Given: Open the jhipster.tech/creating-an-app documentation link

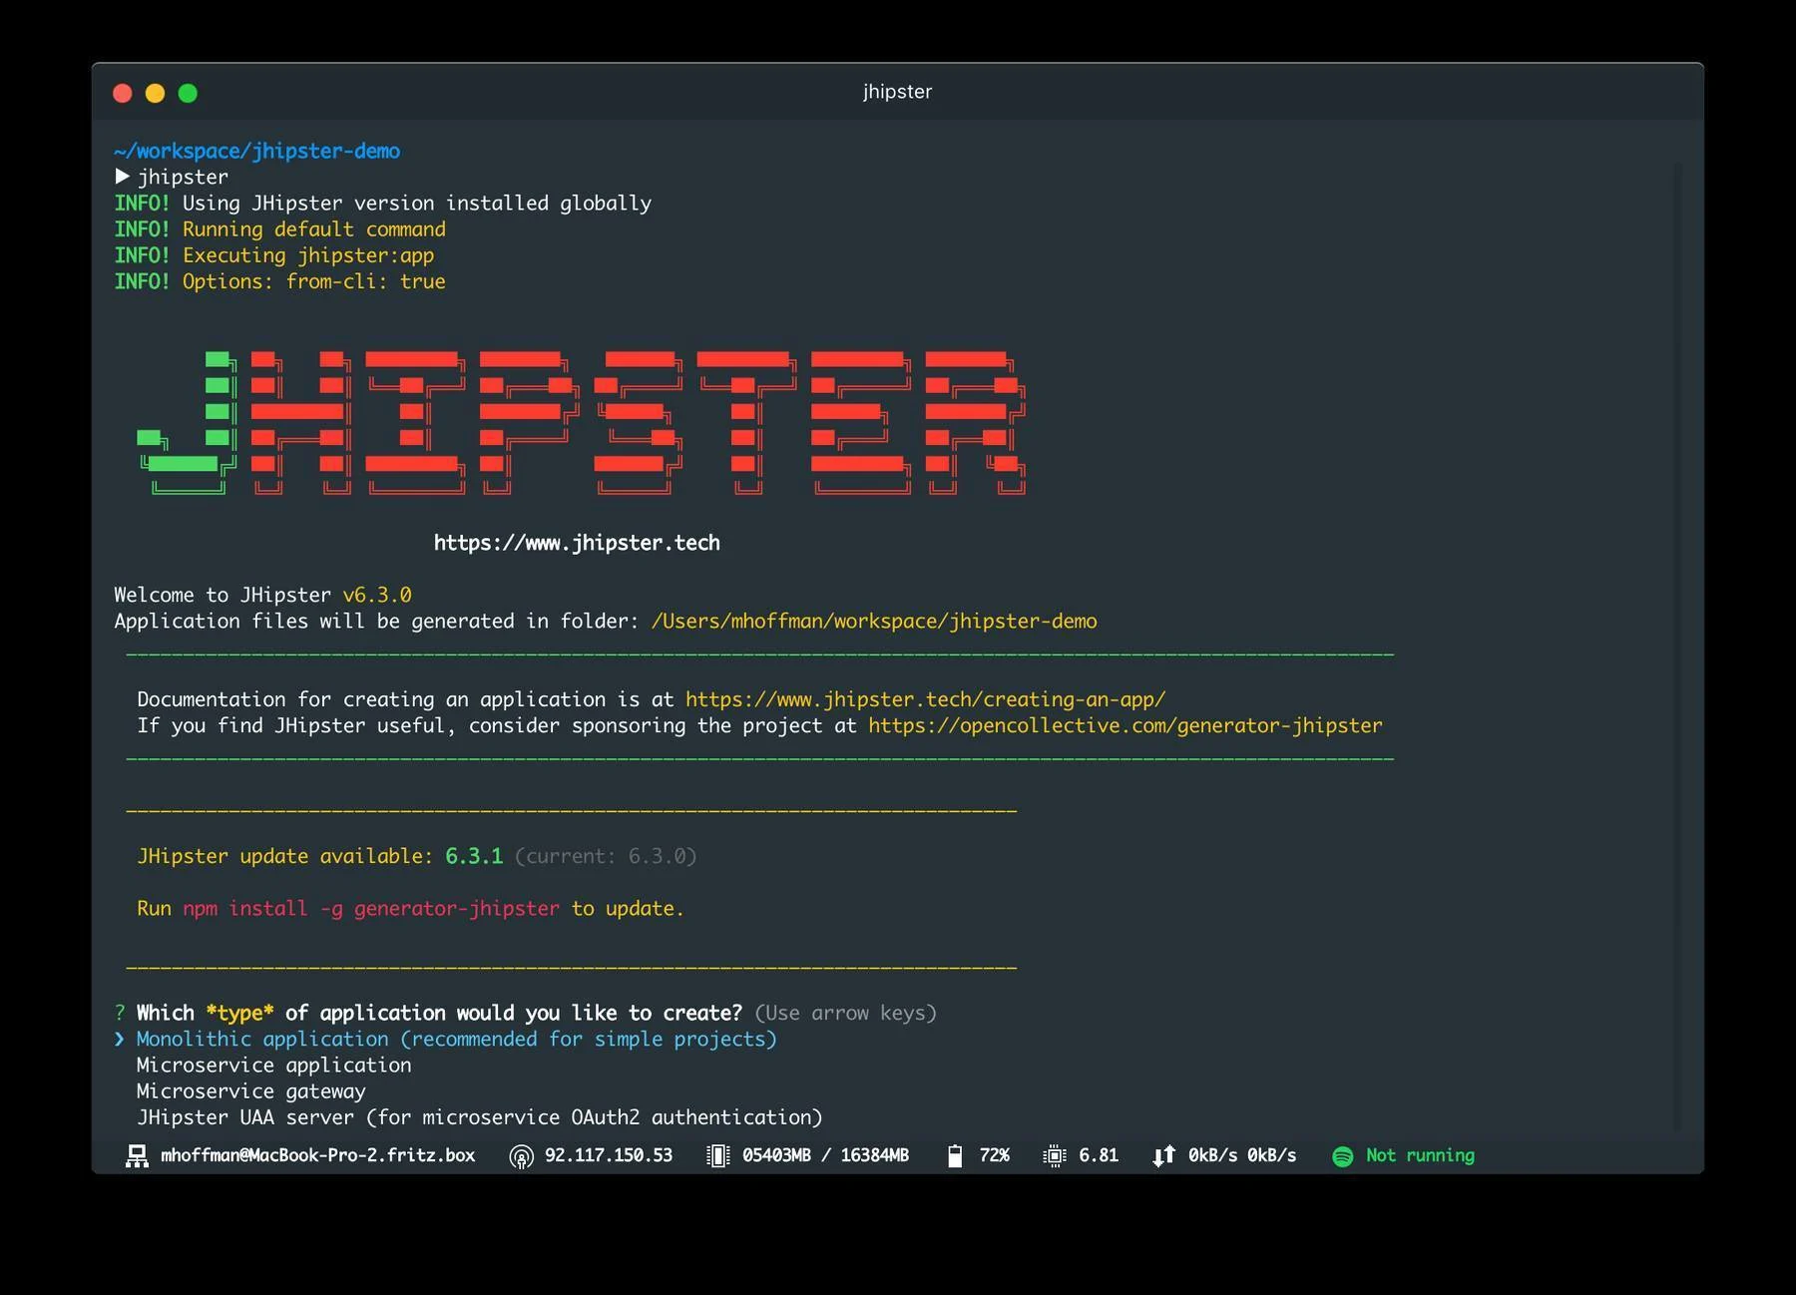Looking at the screenshot, I should [x=925, y=699].
